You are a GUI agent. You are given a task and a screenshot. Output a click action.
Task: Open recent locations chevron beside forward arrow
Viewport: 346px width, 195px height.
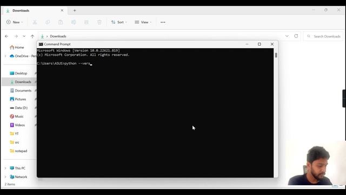[24, 36]
